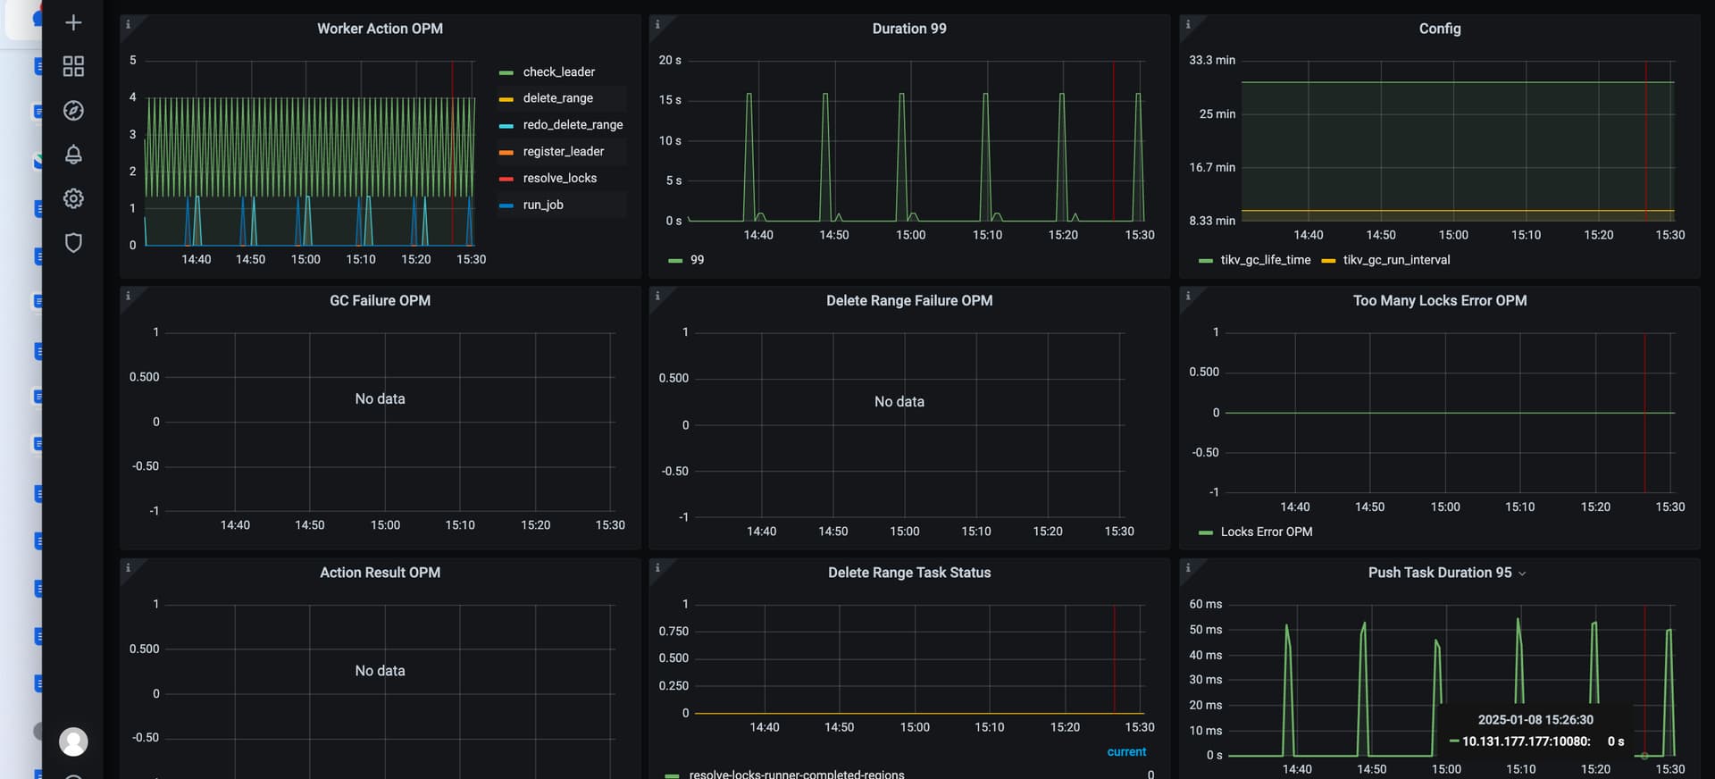Open Explore via the compass icon

tap(73, 110)
